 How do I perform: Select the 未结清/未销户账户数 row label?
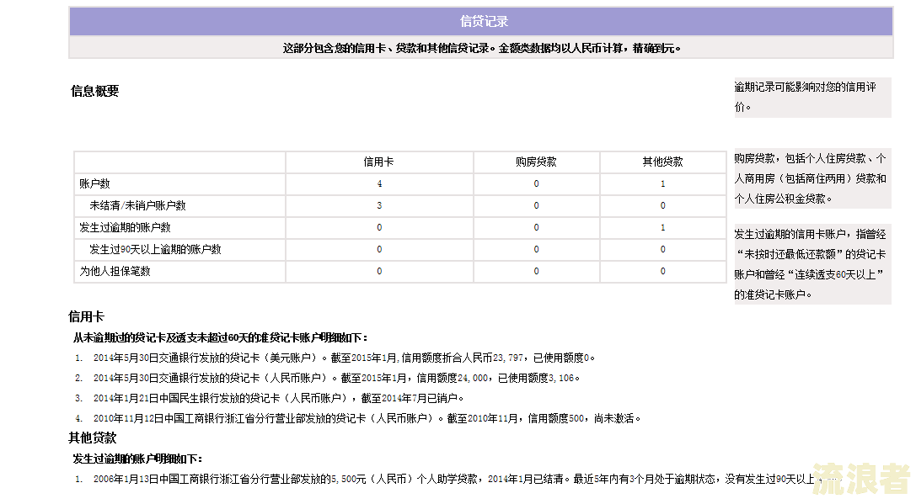coord(137,205)
